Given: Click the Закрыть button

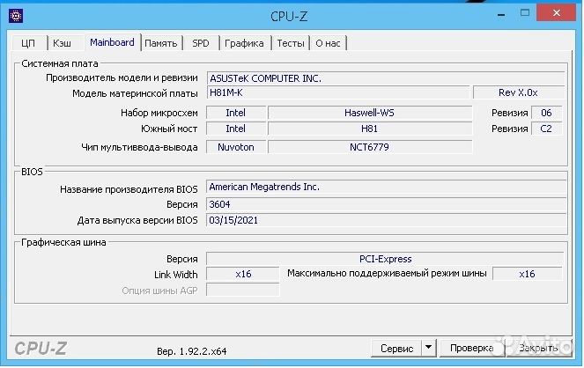Looking at the screenshot, I should click(538, 349).
